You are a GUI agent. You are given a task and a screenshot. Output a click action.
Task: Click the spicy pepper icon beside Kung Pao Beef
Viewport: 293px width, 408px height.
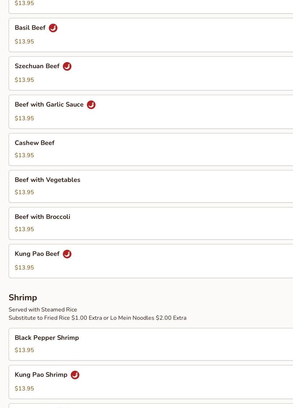click(67, 254)
